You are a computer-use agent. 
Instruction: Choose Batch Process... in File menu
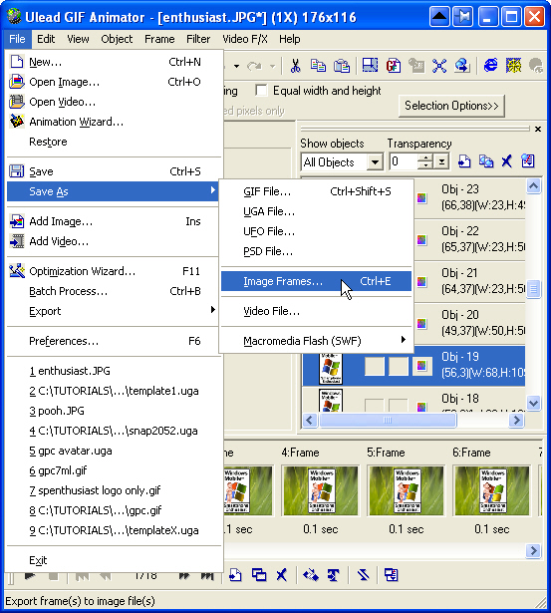coord(113,291)
